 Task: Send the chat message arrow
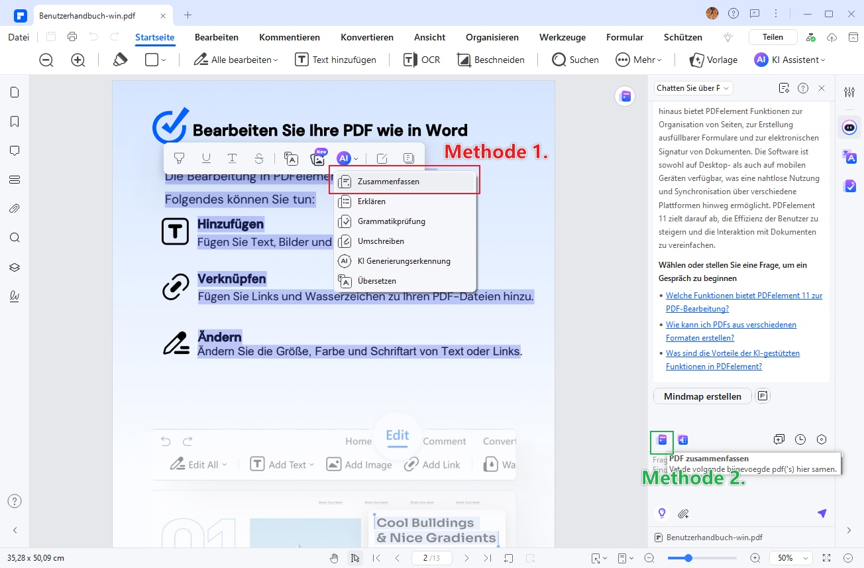coord(822,514)
